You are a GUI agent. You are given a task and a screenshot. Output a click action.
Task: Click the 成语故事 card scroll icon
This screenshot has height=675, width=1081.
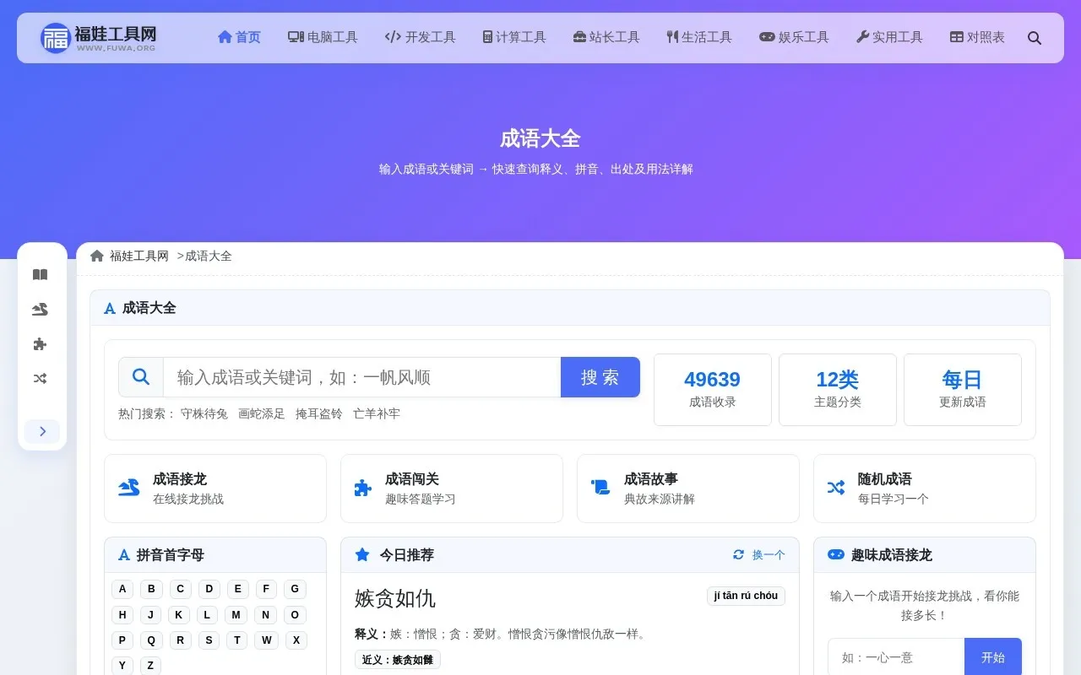(600, 488)
